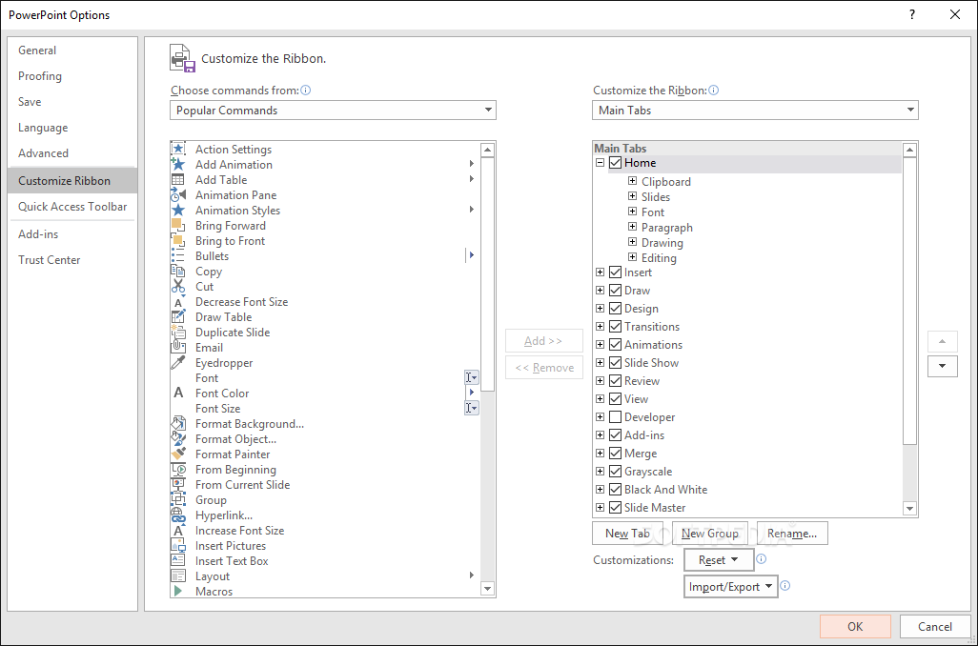Uncheck the Grayscale tab checkbox
This screenshot has width=978, height=646.
(615, 472)
